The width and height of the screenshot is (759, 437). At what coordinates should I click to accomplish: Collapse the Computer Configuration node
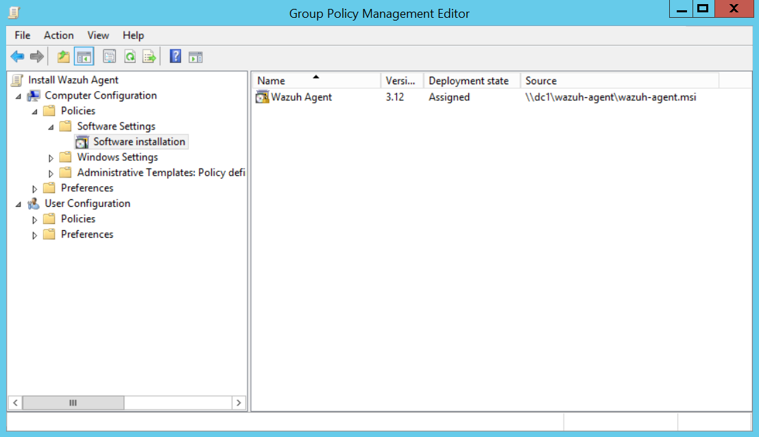[19, 96]
